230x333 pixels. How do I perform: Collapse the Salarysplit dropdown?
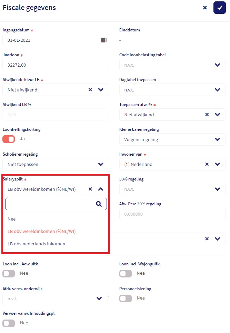pos(101,189)
